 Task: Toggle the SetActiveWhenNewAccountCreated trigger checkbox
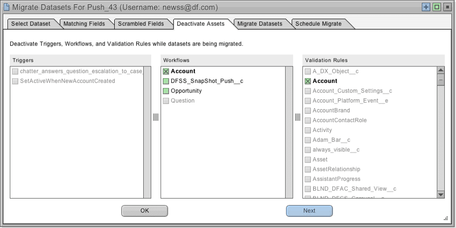15,81
